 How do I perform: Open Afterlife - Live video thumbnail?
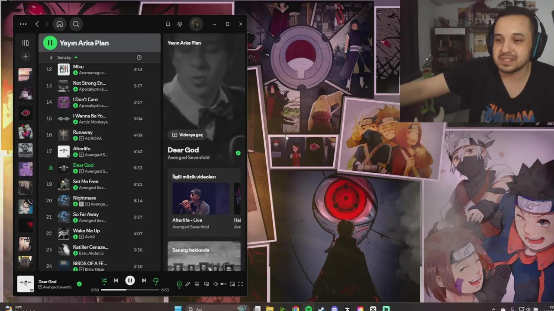click(x=201, y=199)
